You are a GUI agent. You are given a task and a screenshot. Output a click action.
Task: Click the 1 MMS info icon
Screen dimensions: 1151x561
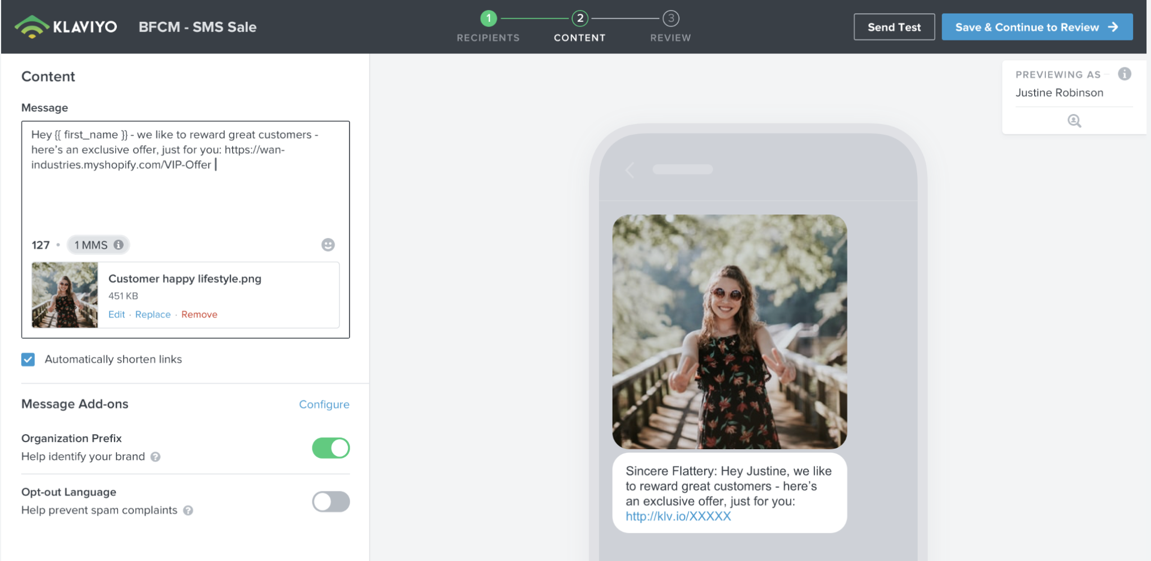tap(118, 244)
